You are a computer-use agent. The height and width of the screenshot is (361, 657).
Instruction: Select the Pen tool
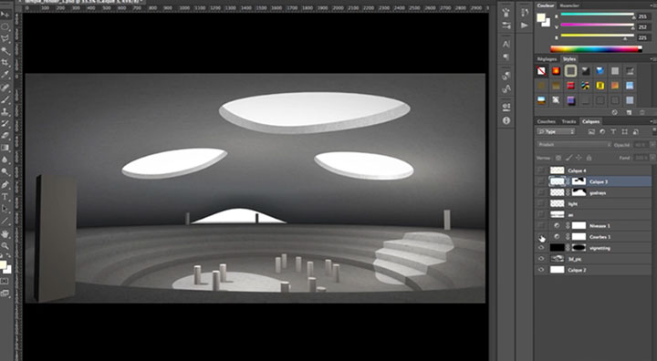point(5,185)
